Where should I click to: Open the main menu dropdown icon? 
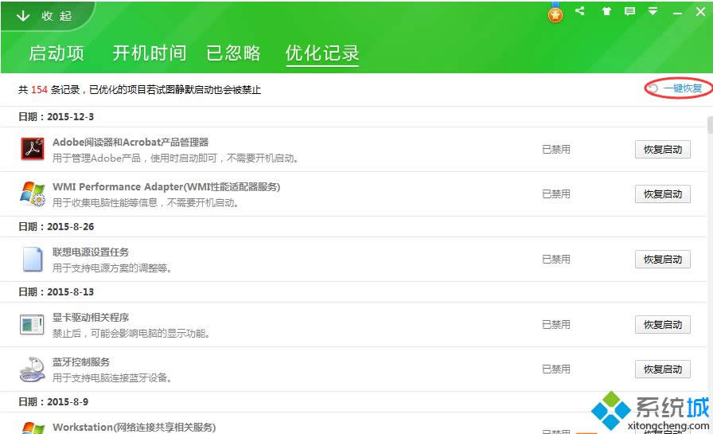653,11
